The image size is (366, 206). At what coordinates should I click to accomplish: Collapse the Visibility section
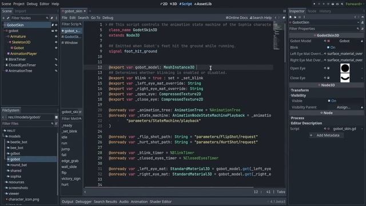[298, 96]
